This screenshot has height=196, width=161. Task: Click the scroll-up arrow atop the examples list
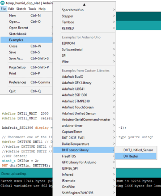tap(84, 4)
